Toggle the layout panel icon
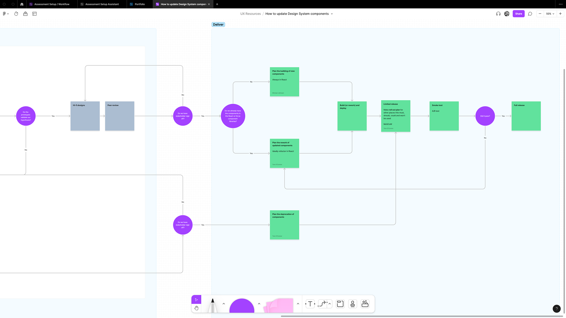Screen dimensions: 566x318 pos(34,14)
